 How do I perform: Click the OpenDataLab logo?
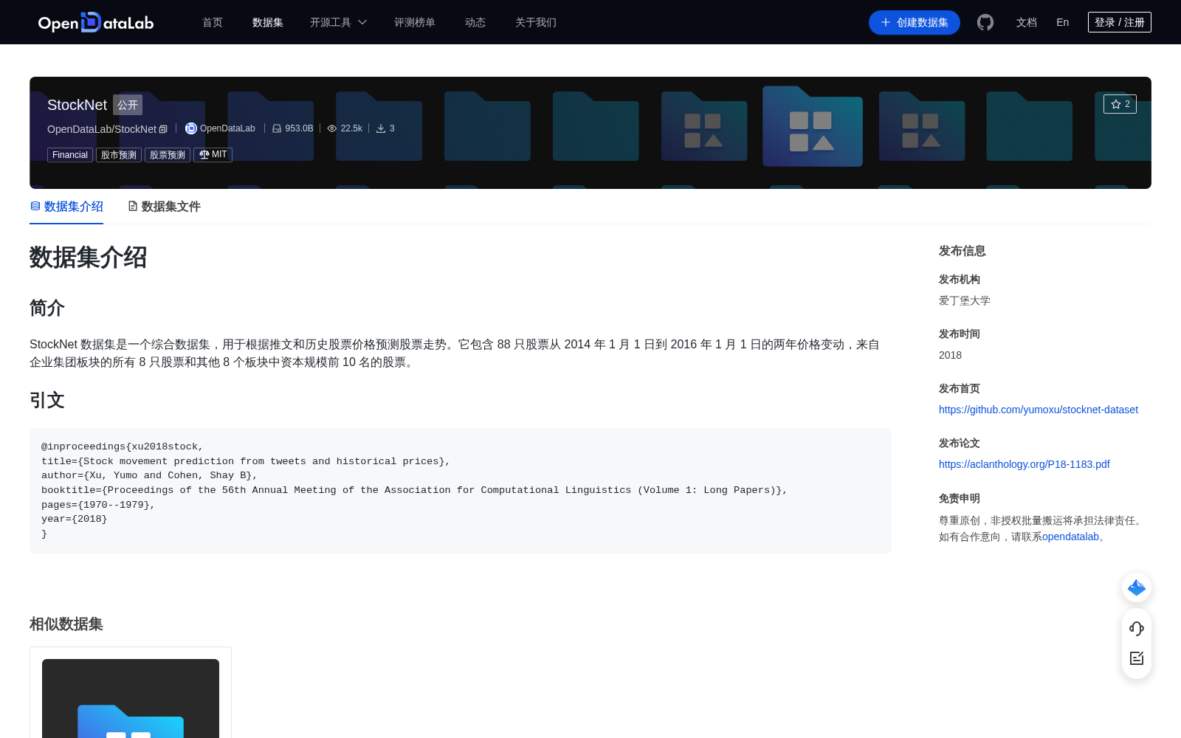point(96,22)
